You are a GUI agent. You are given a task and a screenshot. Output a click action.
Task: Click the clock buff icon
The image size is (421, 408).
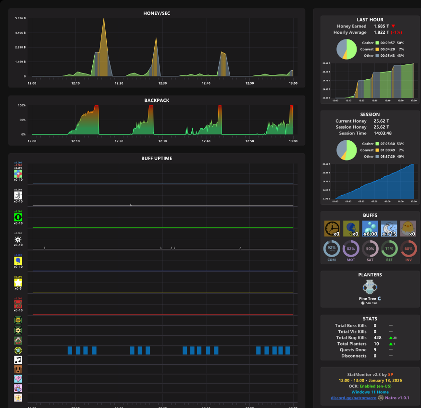point(332,229)
